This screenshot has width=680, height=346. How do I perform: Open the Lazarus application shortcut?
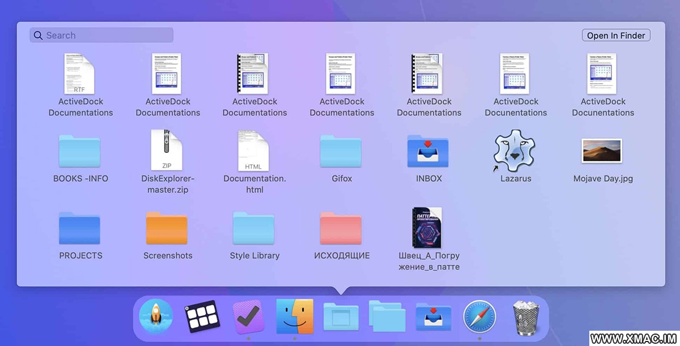pos(515,150)
